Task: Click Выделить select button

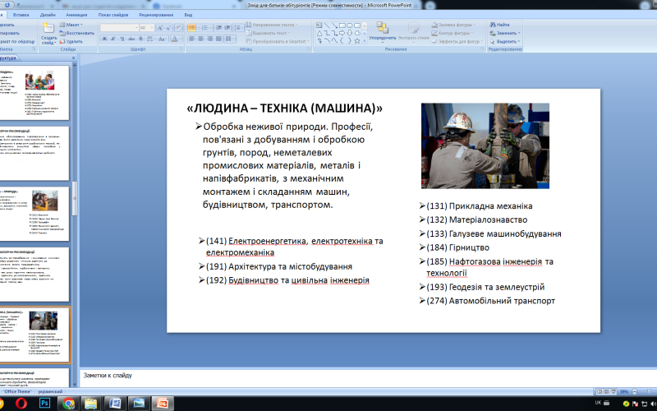Action: pos(505,42)
